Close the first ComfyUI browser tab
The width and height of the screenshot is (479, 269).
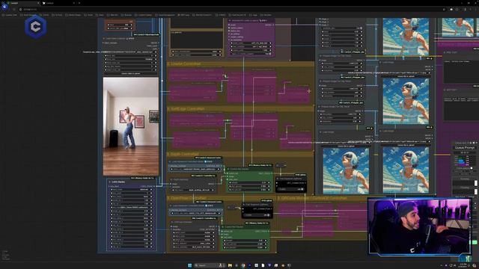point(38,3)
